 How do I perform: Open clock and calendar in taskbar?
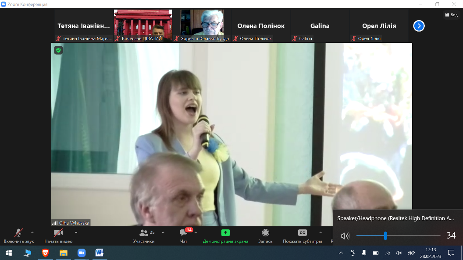pos(431,253)
